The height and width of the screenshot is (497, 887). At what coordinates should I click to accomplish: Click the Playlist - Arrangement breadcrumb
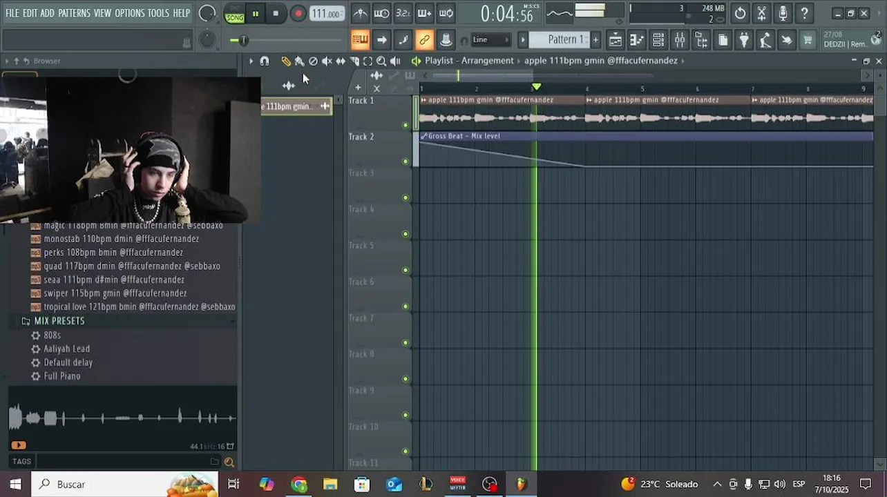tap(469, 61)
